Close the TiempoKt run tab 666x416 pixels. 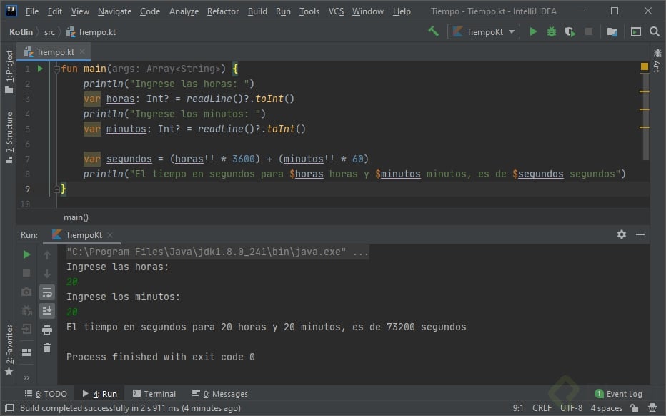pos(110,234)
